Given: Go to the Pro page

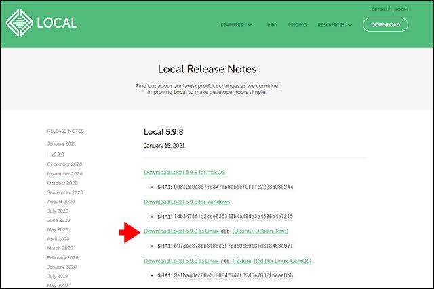Looking at the screenshot, I should click(x=272, y=25).
